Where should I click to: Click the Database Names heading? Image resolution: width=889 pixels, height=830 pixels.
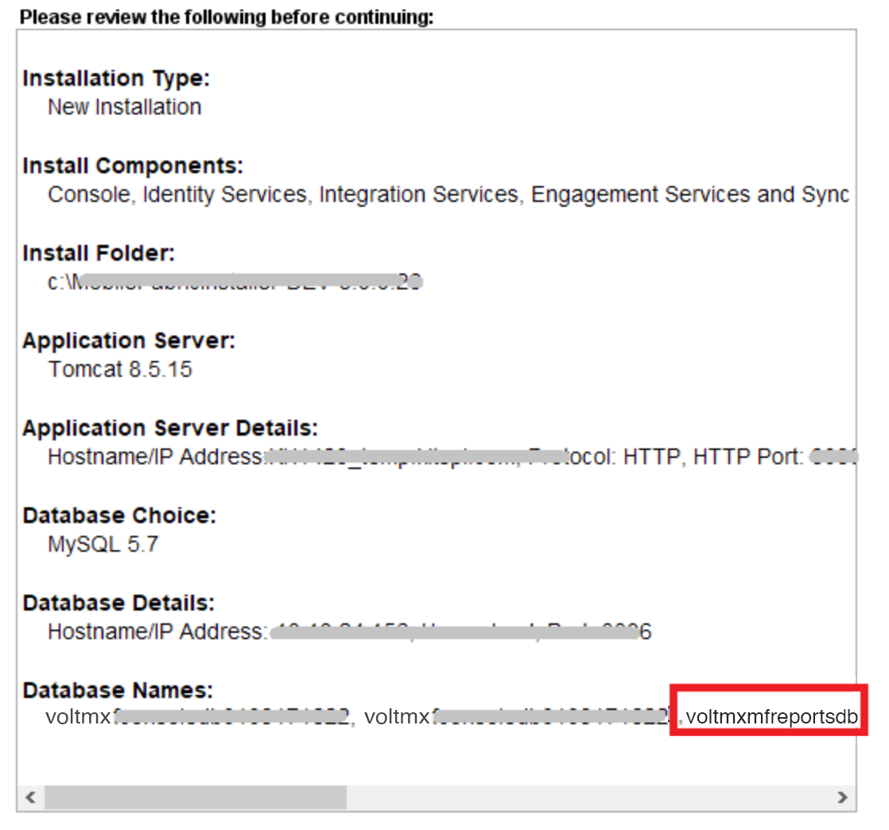[118, 690]
